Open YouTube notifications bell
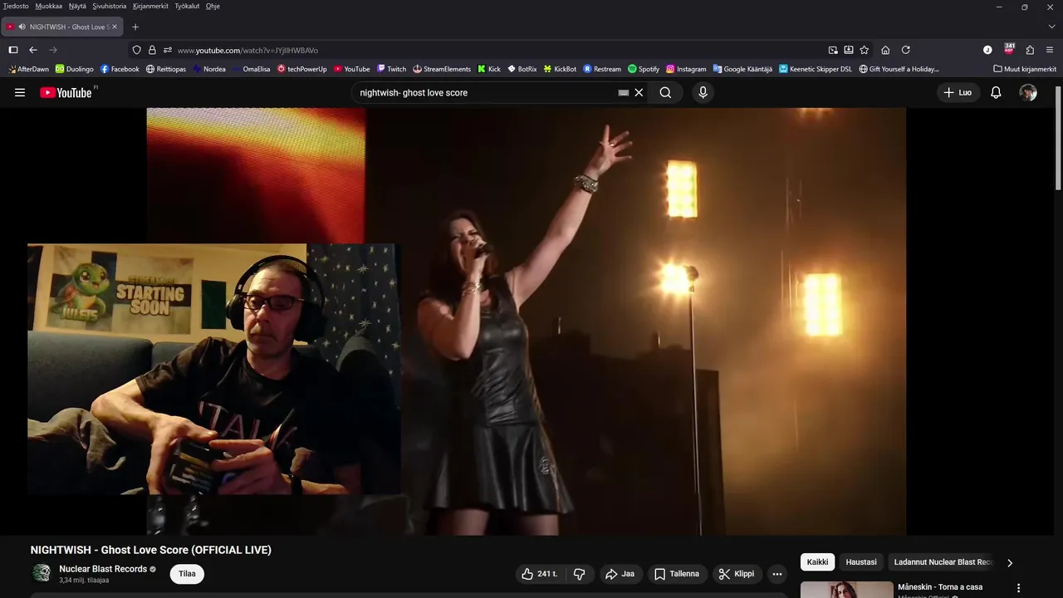Image resolution: width=1063 pixels, height=598 pixels. coord(996,93)
